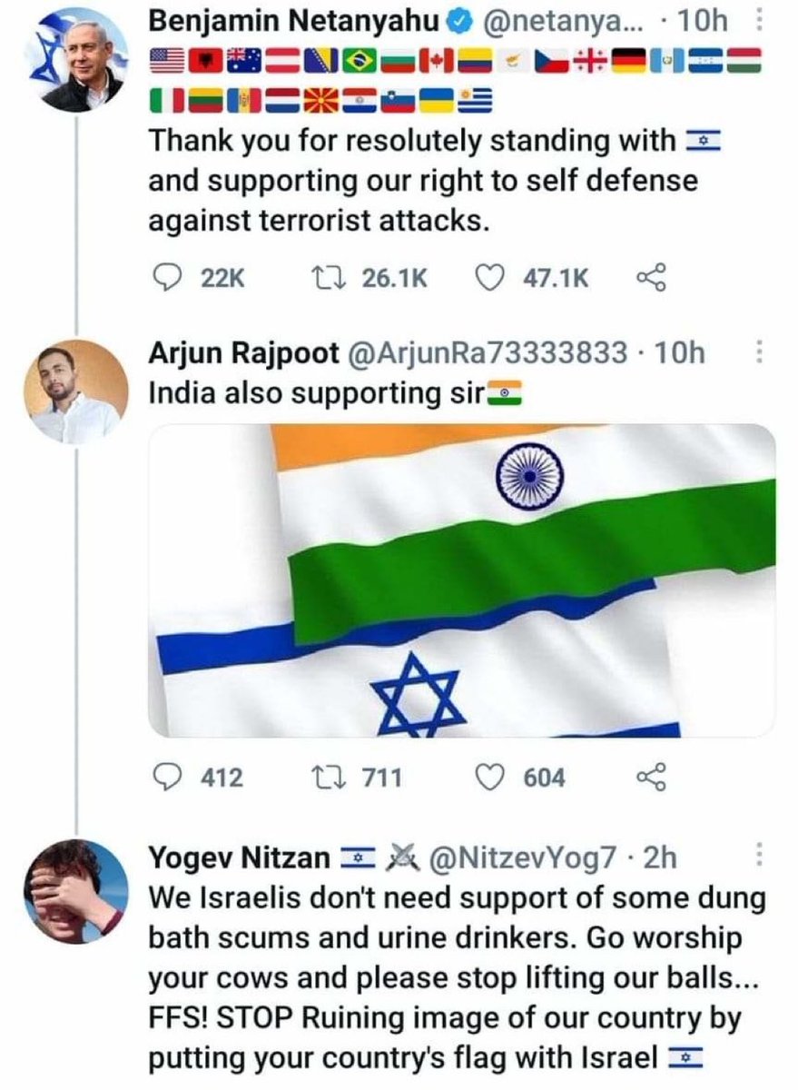Share Benjamin Netanyahu's tweet

click(x=651, y=279)
